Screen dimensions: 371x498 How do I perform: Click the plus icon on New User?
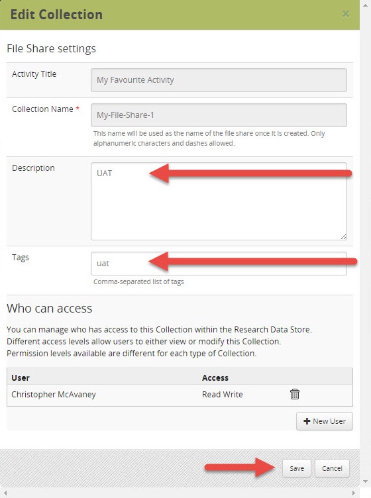[x=307, y=421]
